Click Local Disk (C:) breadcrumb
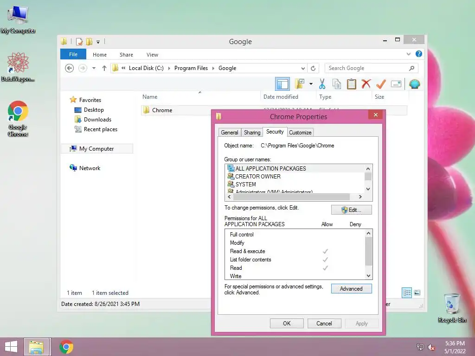 coord(146,68)
